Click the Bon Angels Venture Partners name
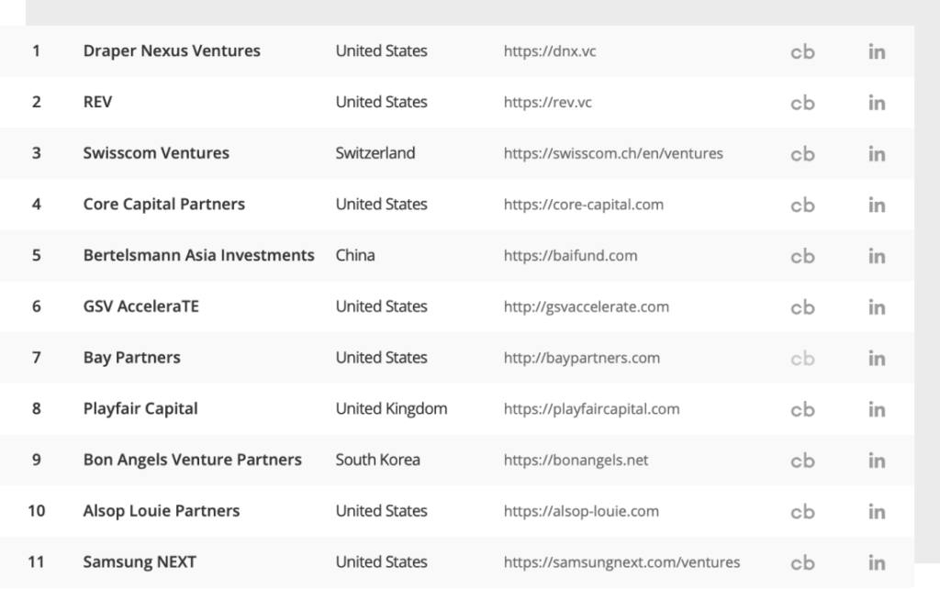940x589 pixels. (193, 460)
